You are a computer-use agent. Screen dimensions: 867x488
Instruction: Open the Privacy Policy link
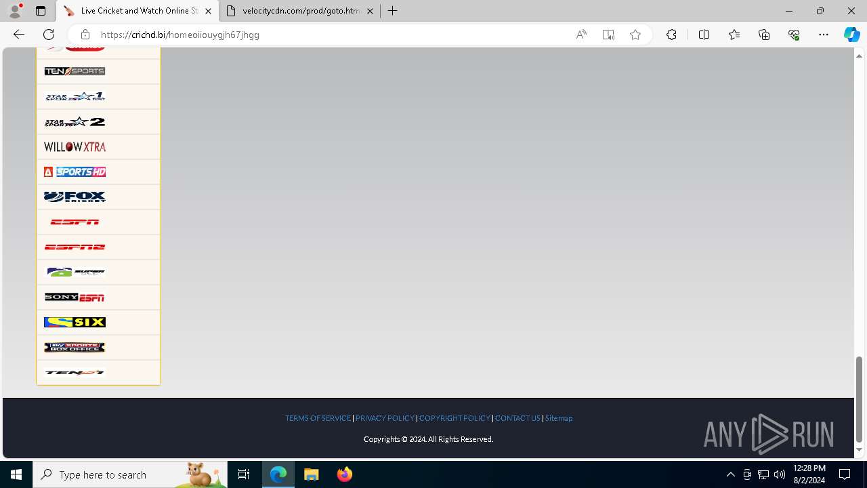385,418
